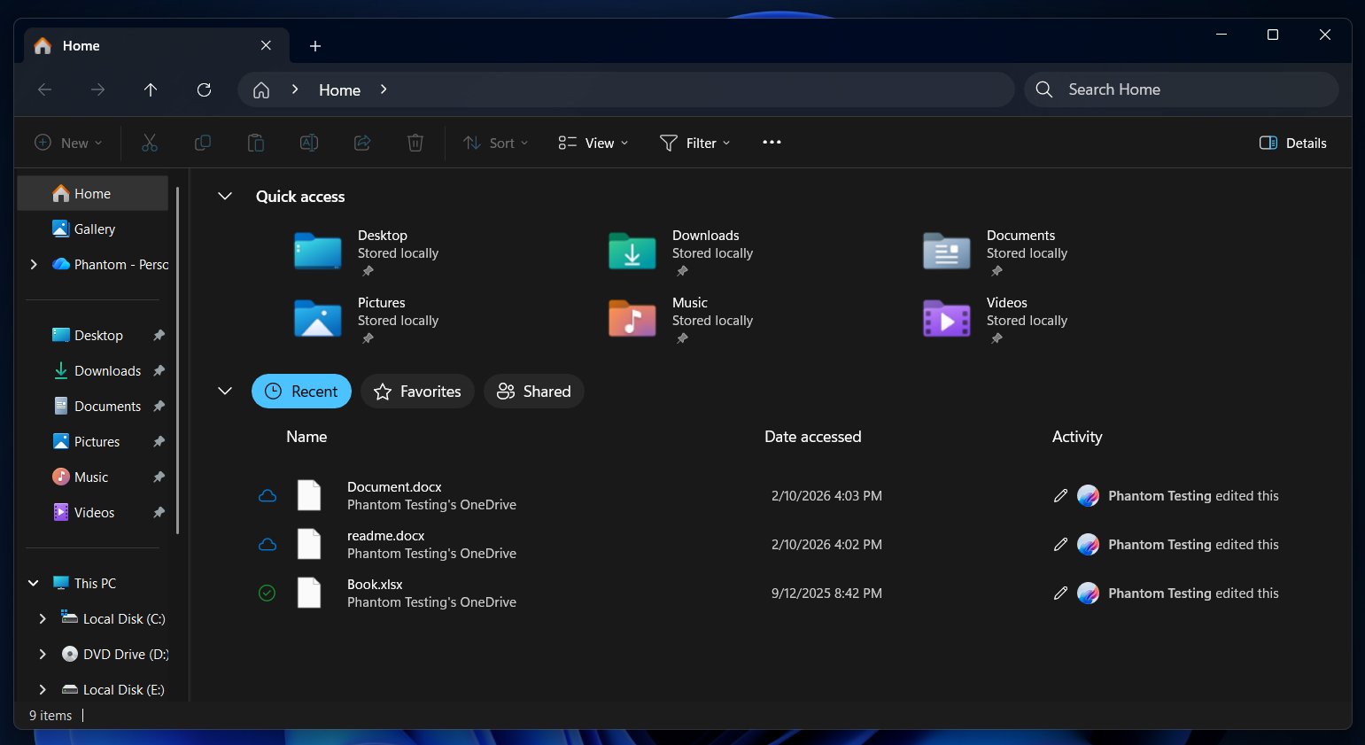
Task: Click the Share icon in the command bar
Action: coord(361,143)
